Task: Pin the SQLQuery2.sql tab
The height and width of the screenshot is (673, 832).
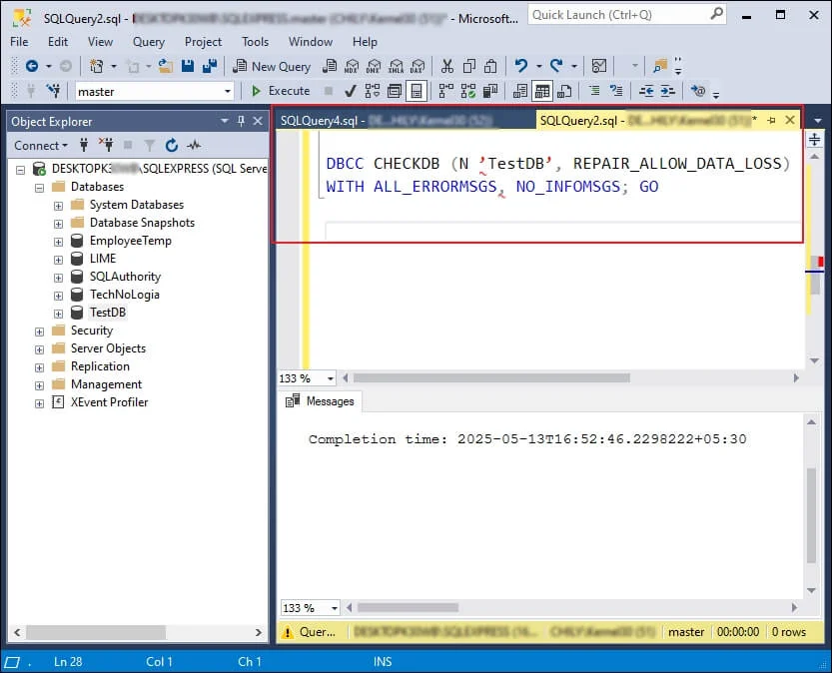Action: click(x=771, y=121)
